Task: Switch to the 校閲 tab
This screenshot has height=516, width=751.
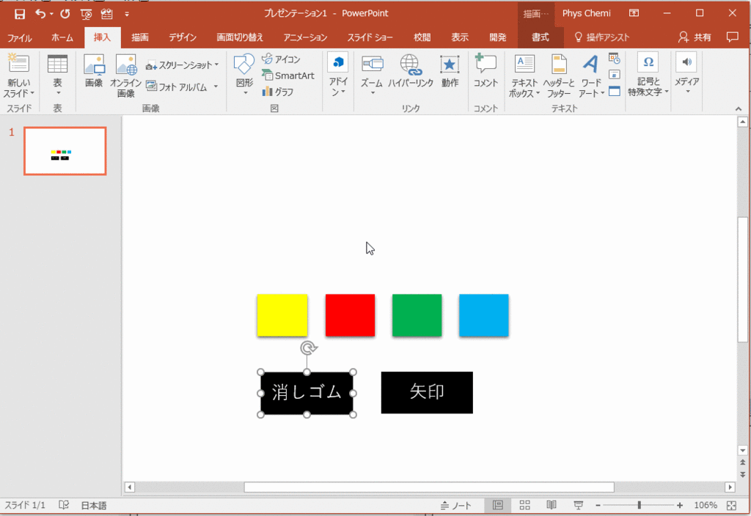Action: coord(422,37)
